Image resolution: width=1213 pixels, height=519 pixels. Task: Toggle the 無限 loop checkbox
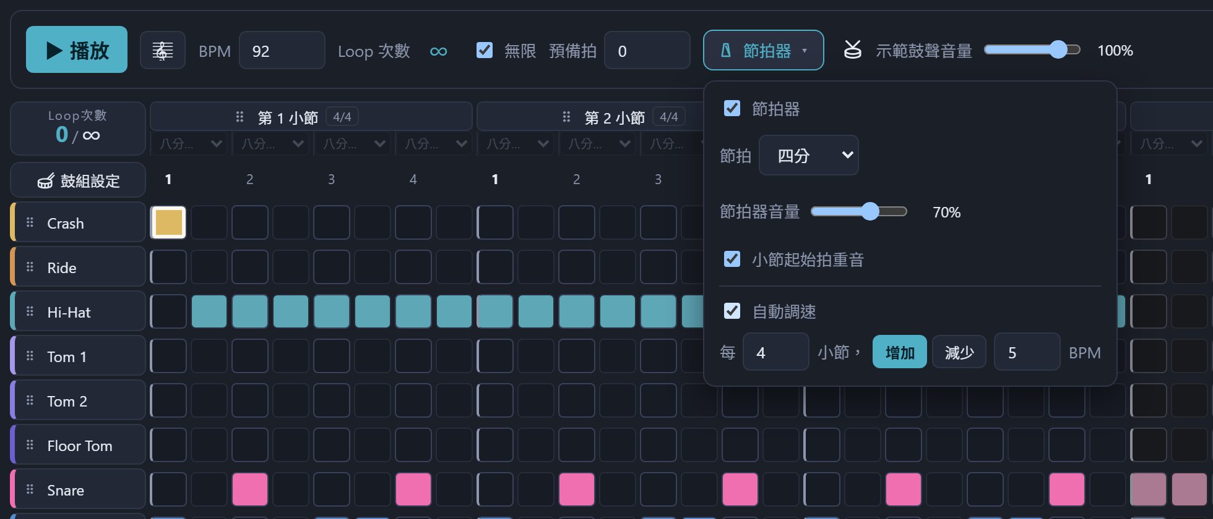pyautogui.click(x=485, y=50)
